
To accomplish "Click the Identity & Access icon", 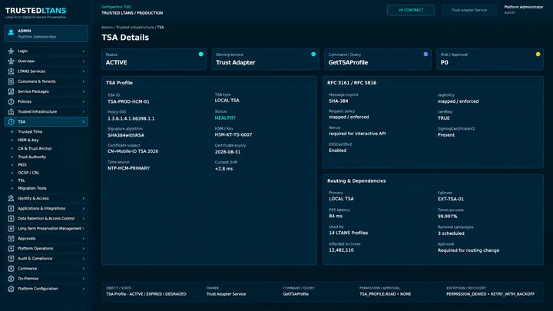I will [x=11, y=198].
